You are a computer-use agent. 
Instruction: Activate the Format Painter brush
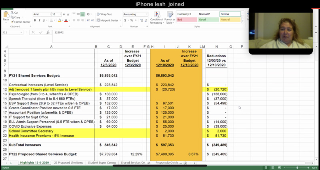[x=21, y=22]
